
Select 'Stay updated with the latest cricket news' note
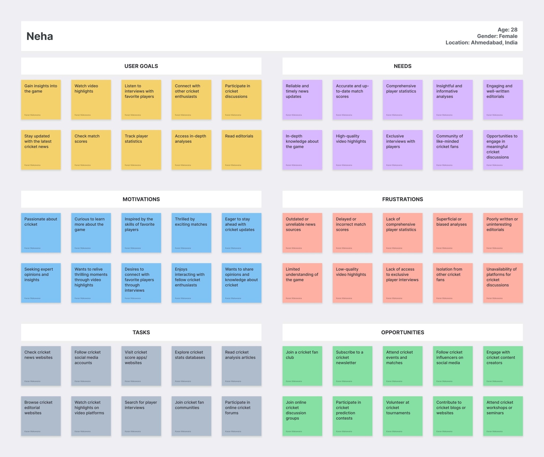coord(41,150)
